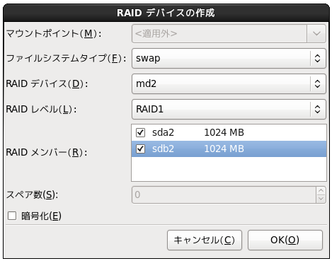
Task: Enable the 暗号化(E) encryption checkbox
Action: [12, 216]
